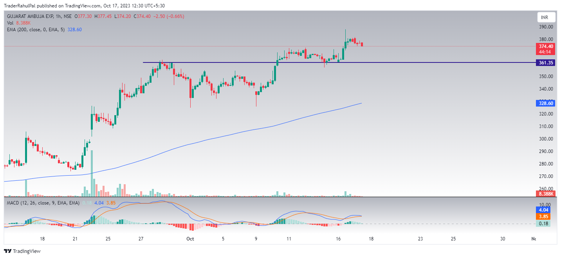
Task: Click the 10.00 MACD scale label
Action: click(x=545, y=205)
